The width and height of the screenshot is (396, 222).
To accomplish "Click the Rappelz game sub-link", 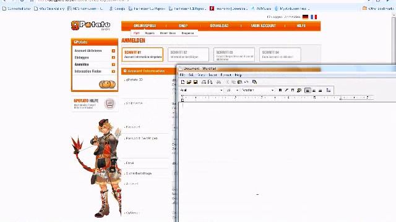I will pos(150,33).
